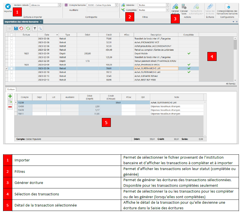Open the Complétée filter dropdown
Image resolution: width=242 pixels, height=214 pixels.
167,10
